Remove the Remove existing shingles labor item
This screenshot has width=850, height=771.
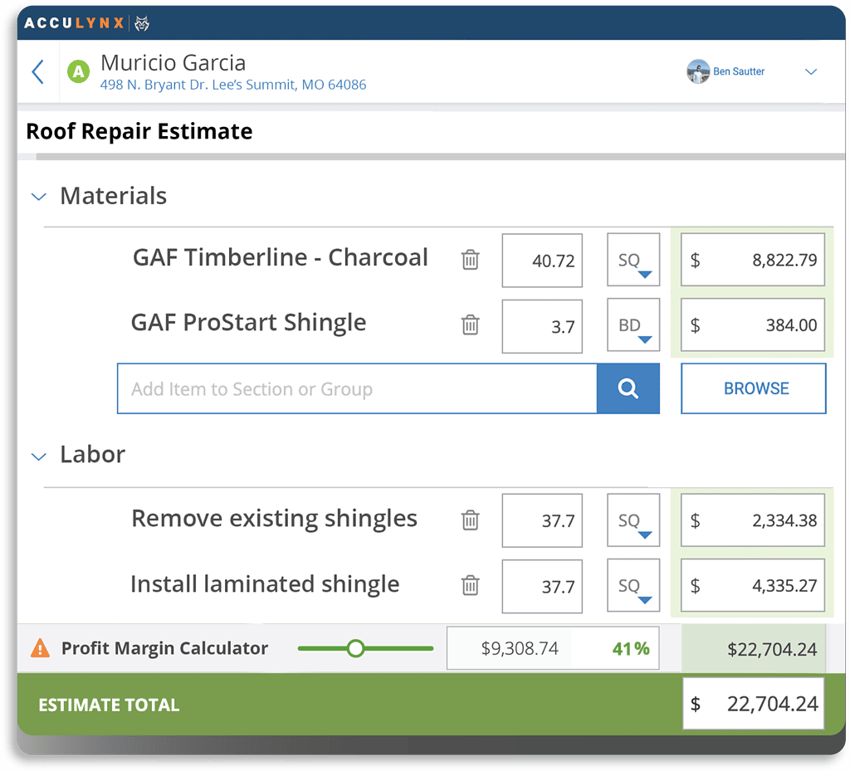471,520
